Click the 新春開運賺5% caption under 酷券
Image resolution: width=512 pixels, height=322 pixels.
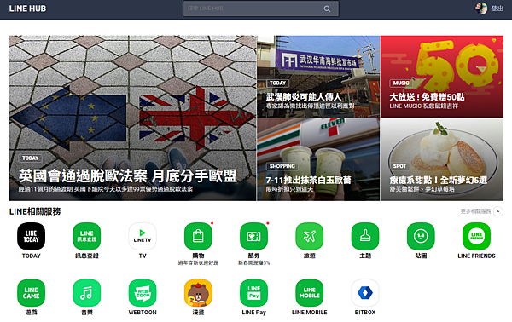pos(253,263)
